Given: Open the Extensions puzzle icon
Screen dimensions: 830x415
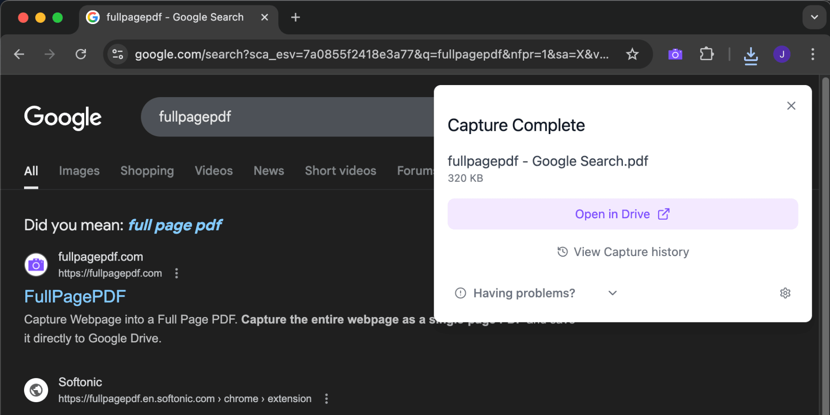Looking at the screenshot, I should [x=706, y=54].
